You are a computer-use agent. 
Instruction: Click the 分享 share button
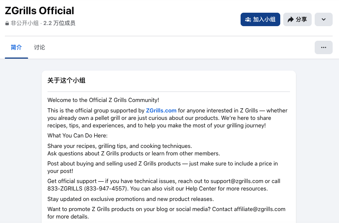tap(297, 19)
